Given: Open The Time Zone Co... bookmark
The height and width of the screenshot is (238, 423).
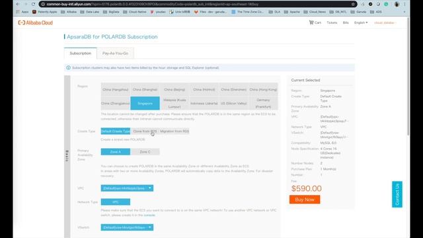Looking at the screenshot, I should pos(247,12).
